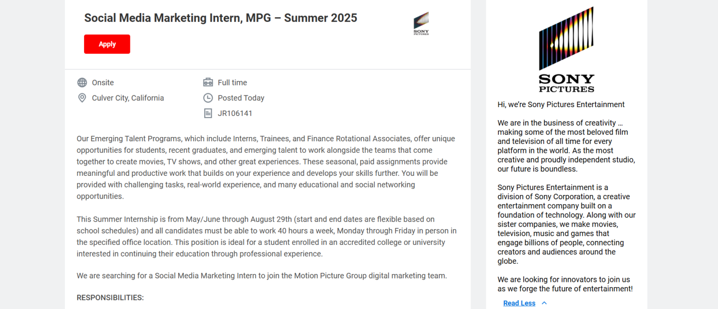Screen dimensions: 718x309
Task: Collapse the description with the Read Less chevron
Action: click(544, 303)
